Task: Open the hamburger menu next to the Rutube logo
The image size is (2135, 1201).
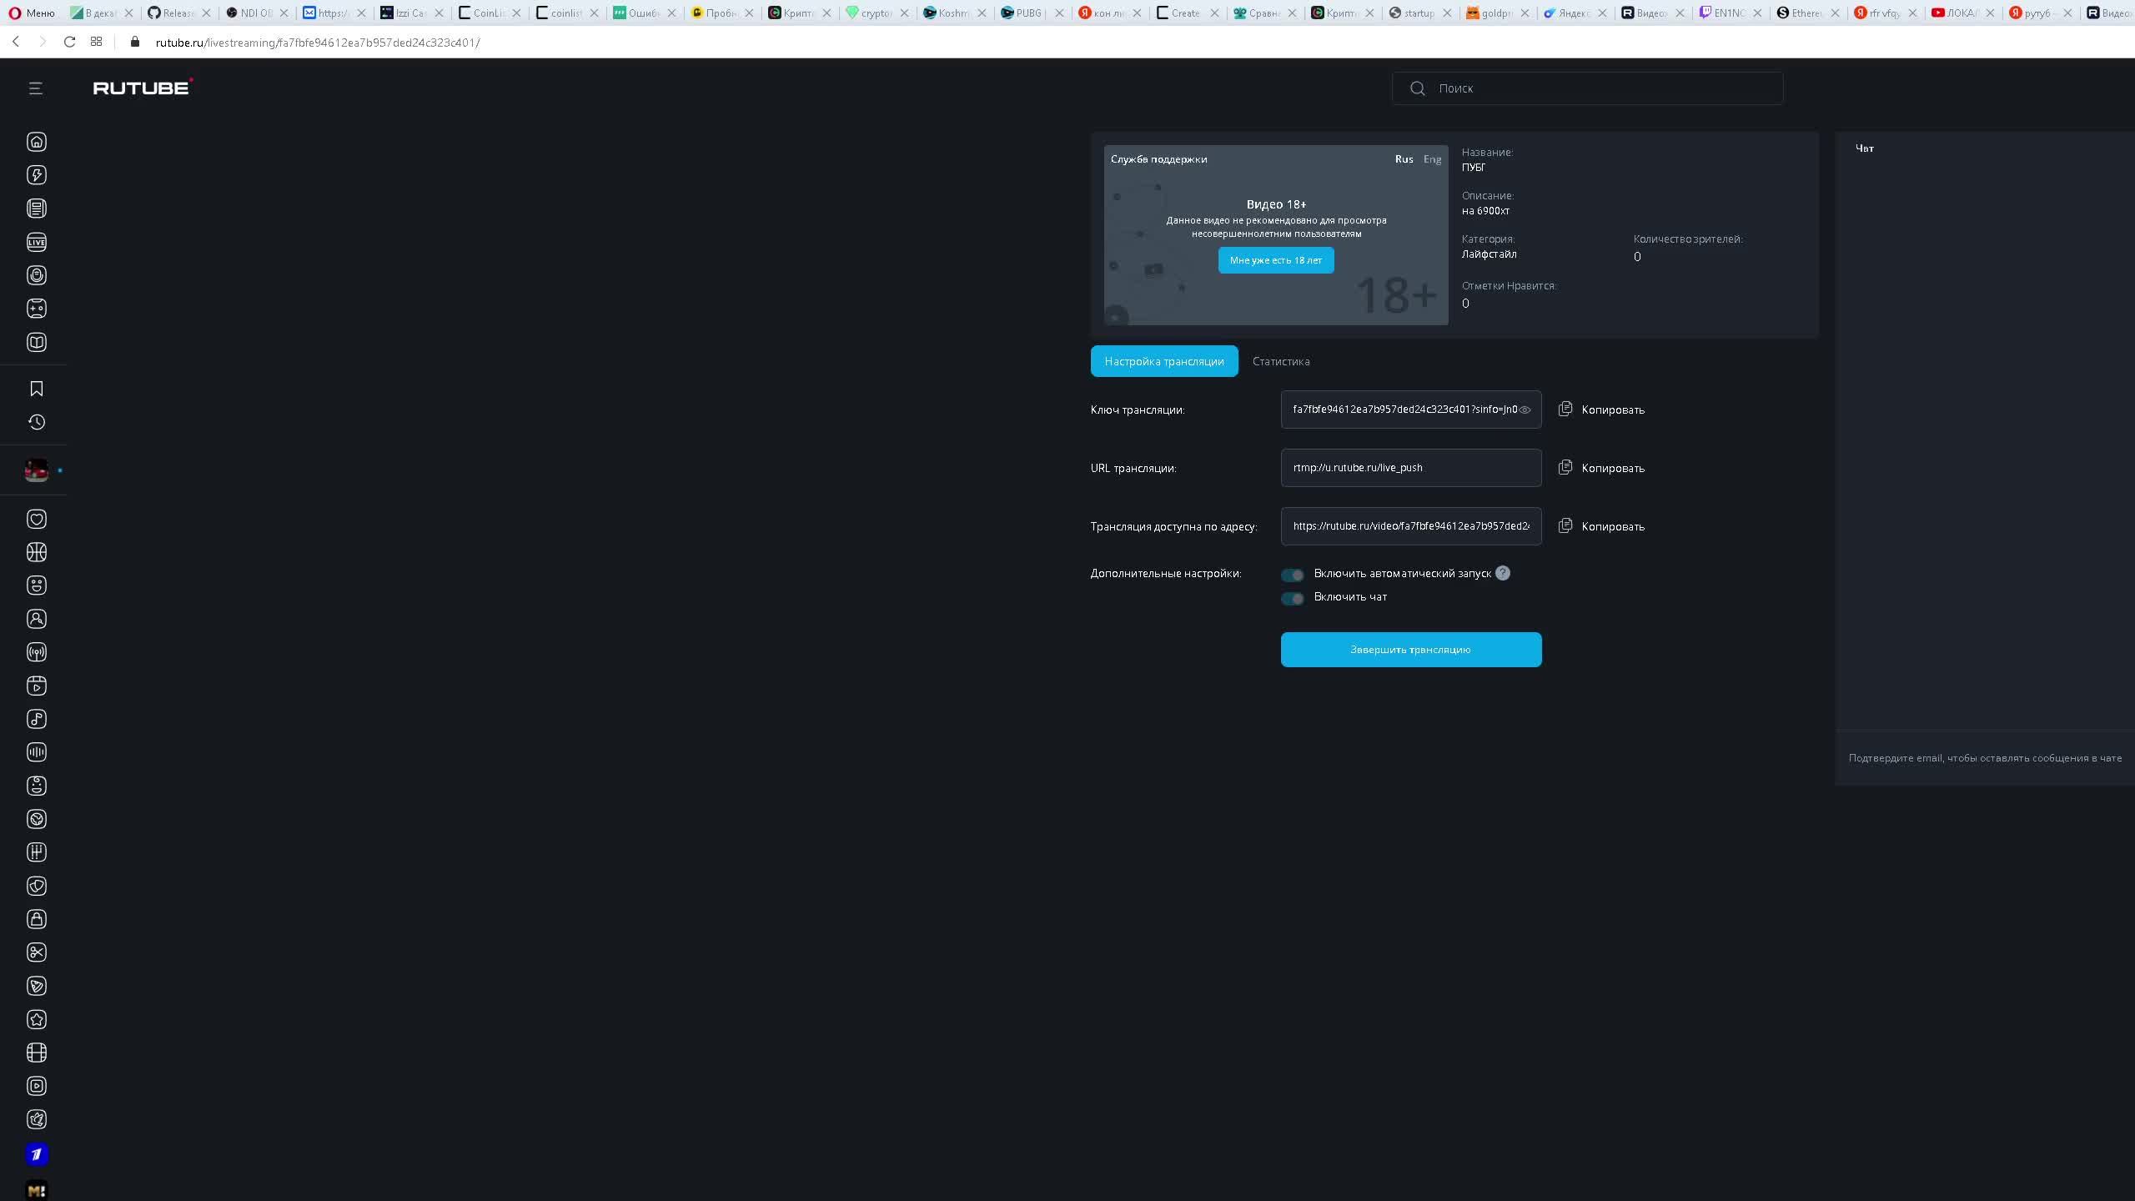Action: [x=36, y=88]
